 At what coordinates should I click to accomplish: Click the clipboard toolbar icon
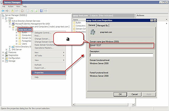[22, 11]
